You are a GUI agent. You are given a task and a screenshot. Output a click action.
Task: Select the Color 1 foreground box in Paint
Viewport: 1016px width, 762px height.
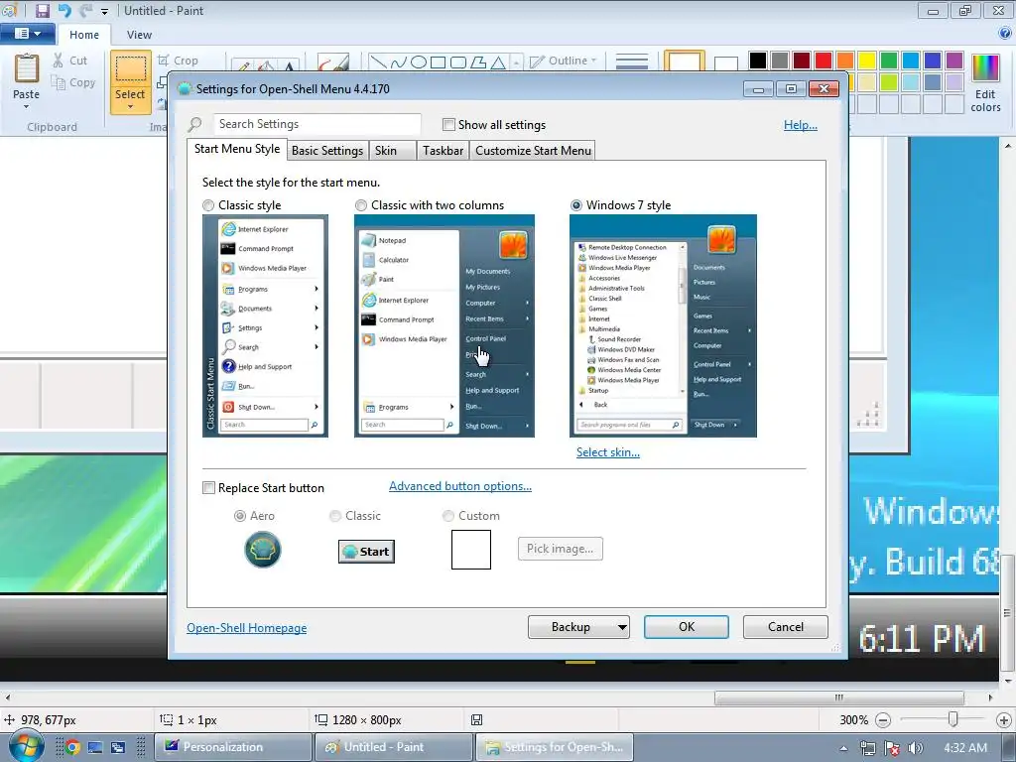pyautogui.click(x=685, y=61)
